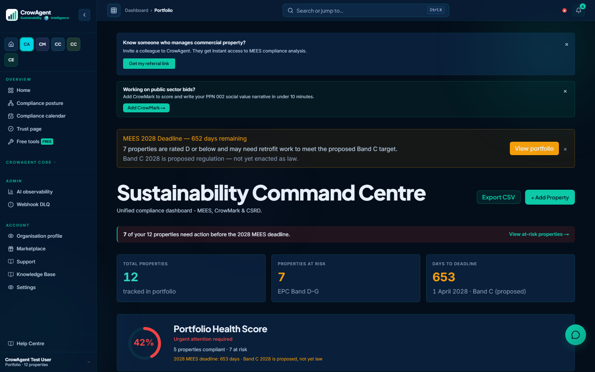The width and height of the screenshot is (595, 372).
Task: Export portfolio as CSV
Action: point(498,197)
